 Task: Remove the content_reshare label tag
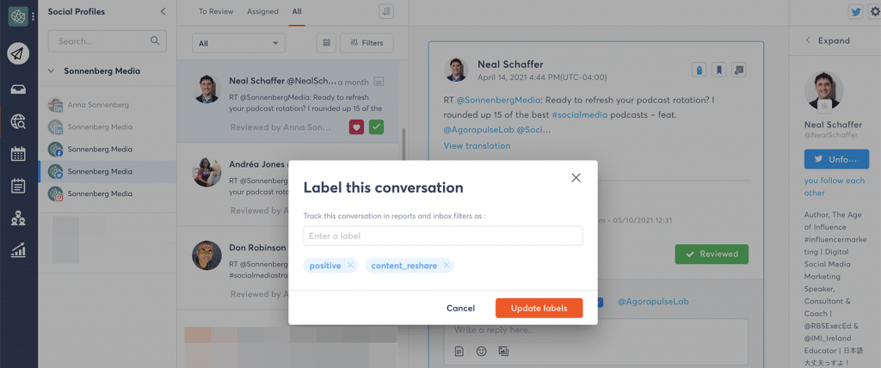(447, 266)
